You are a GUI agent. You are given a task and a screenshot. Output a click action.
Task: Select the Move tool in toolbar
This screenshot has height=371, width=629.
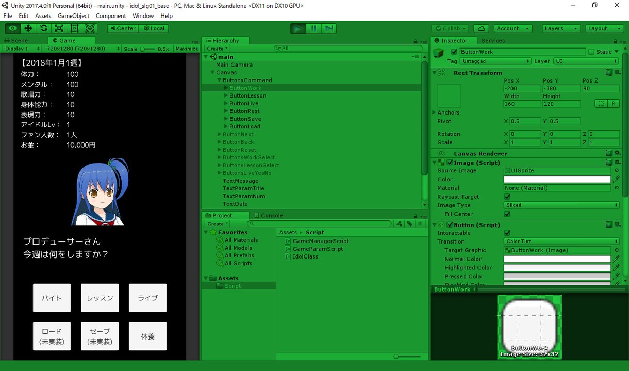coord(28,28)
